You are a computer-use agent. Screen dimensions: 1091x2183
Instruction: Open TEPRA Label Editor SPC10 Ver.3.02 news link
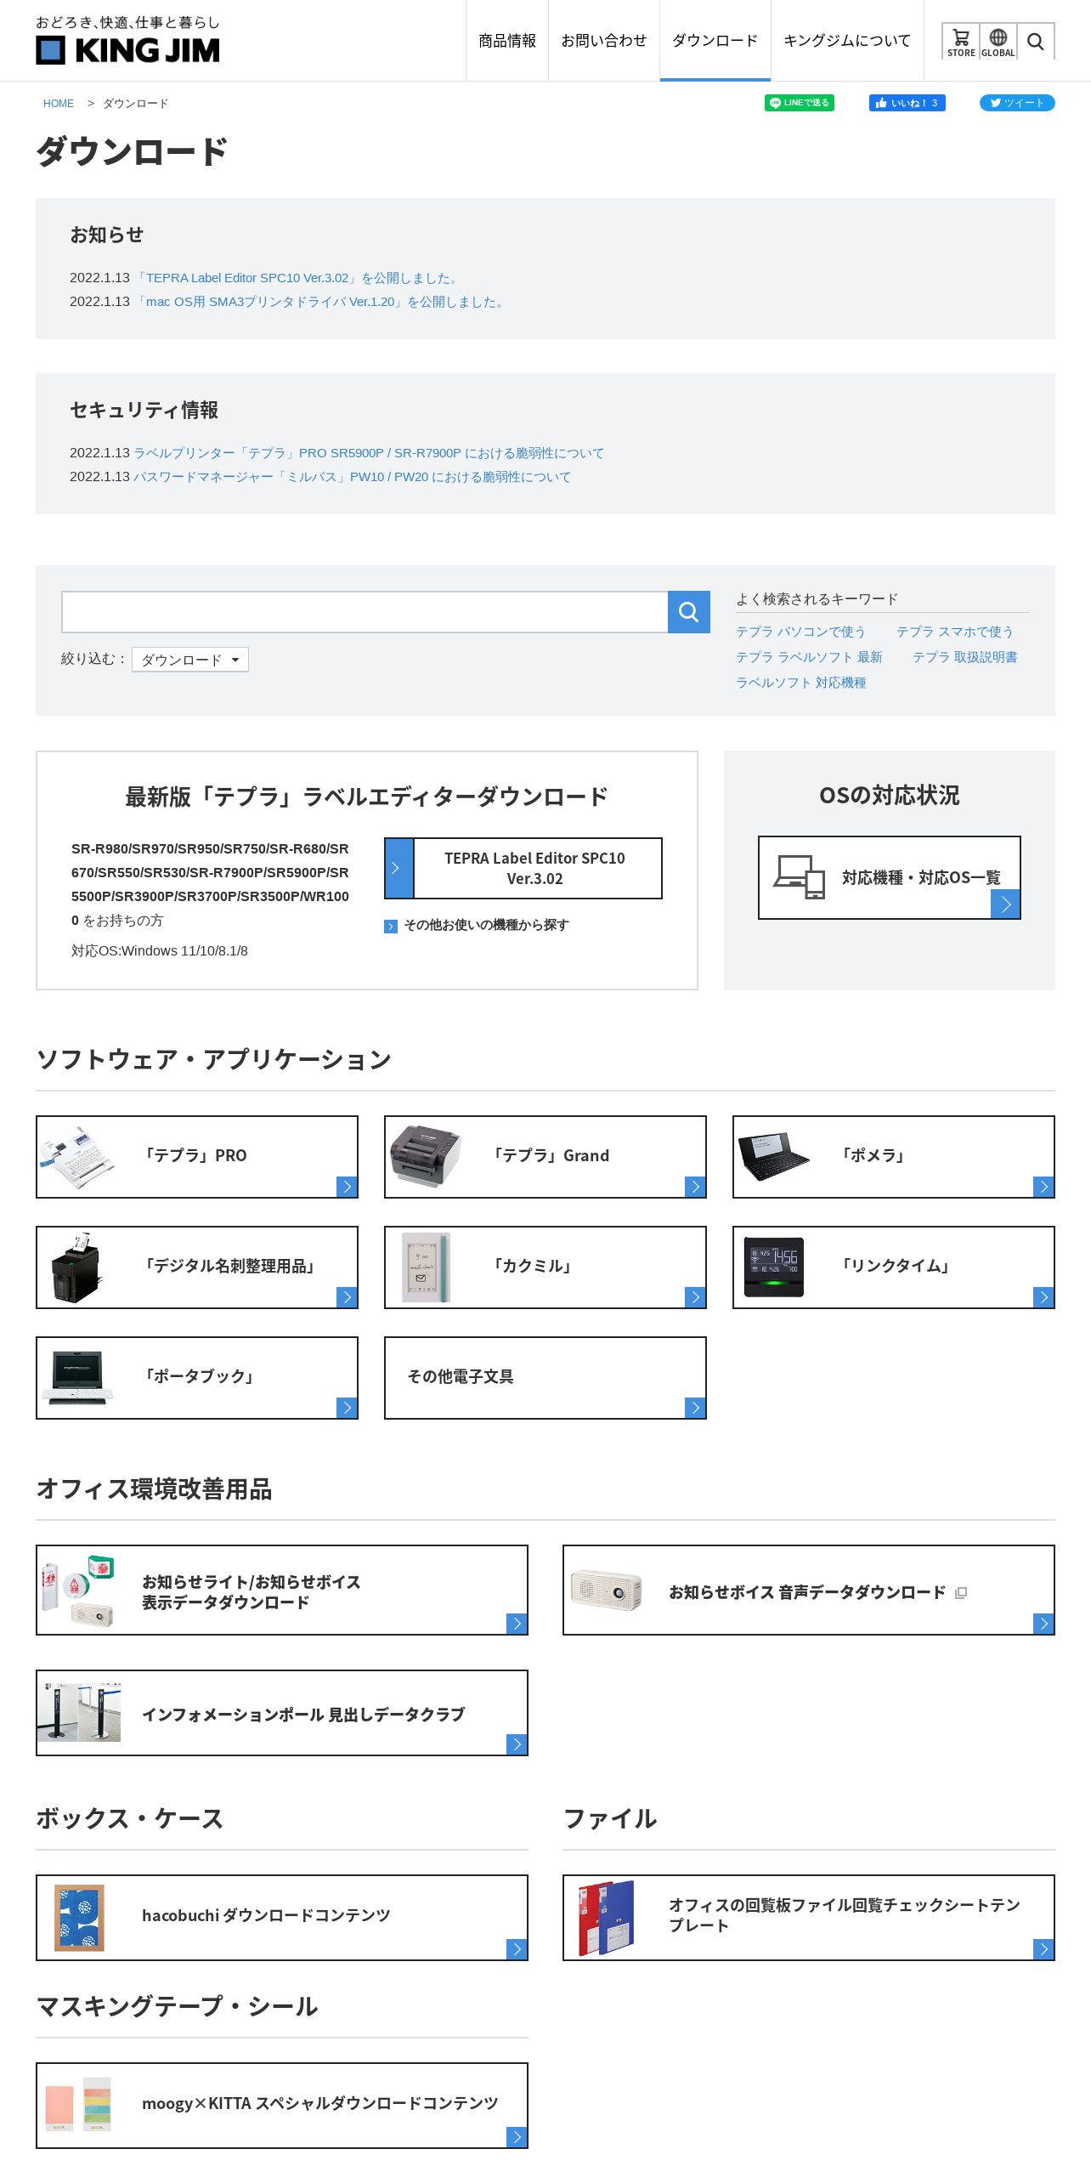pos(297,278)
